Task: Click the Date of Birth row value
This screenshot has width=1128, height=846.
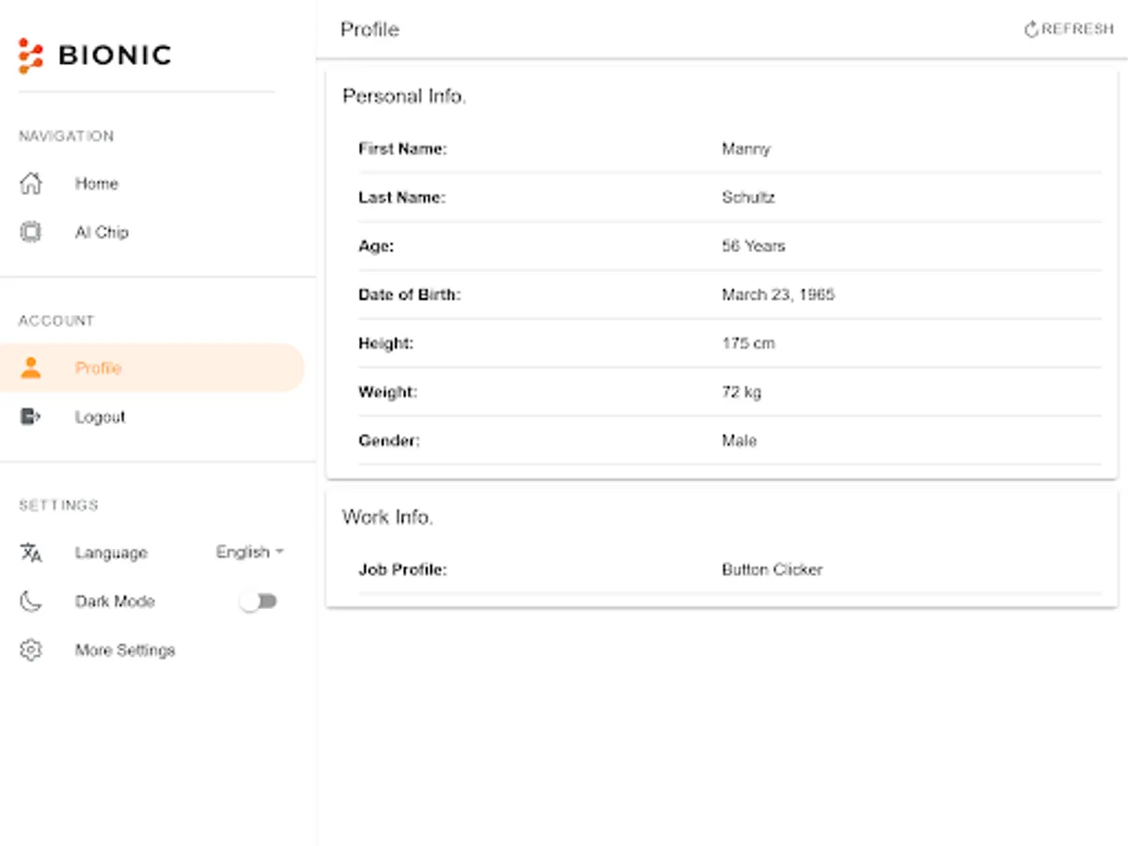Action: click(777, 295)
